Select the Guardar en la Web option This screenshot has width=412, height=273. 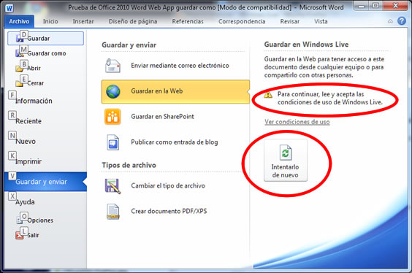click(175, 91)
